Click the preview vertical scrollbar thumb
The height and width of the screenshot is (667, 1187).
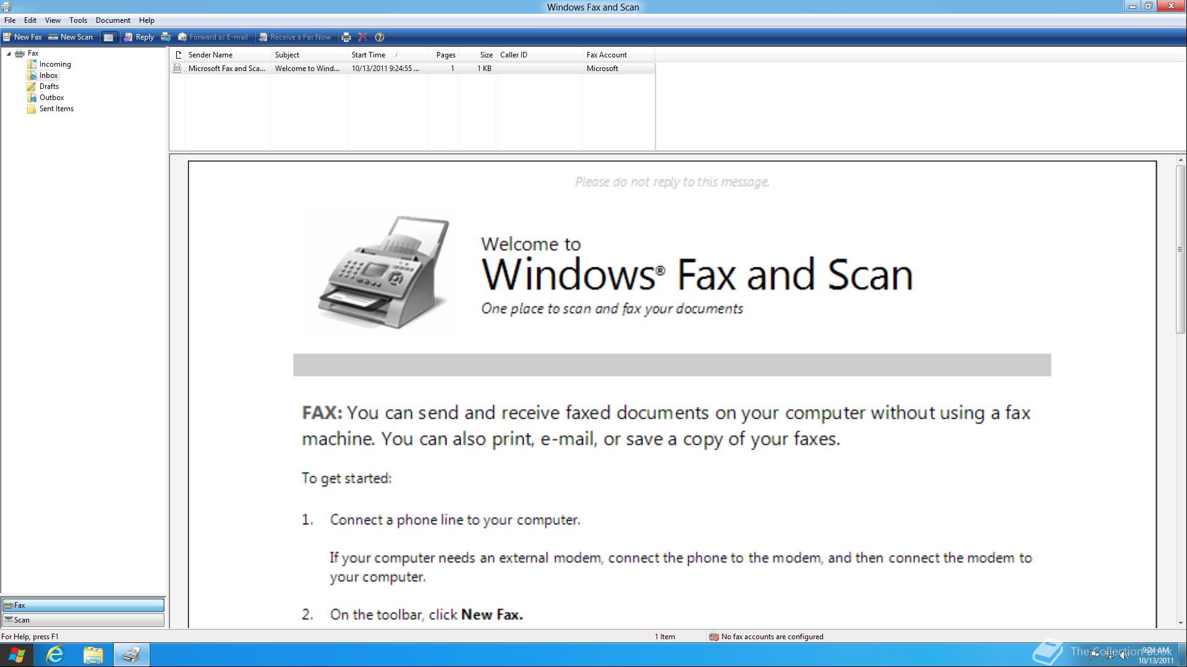click(x=1180, y=250)
